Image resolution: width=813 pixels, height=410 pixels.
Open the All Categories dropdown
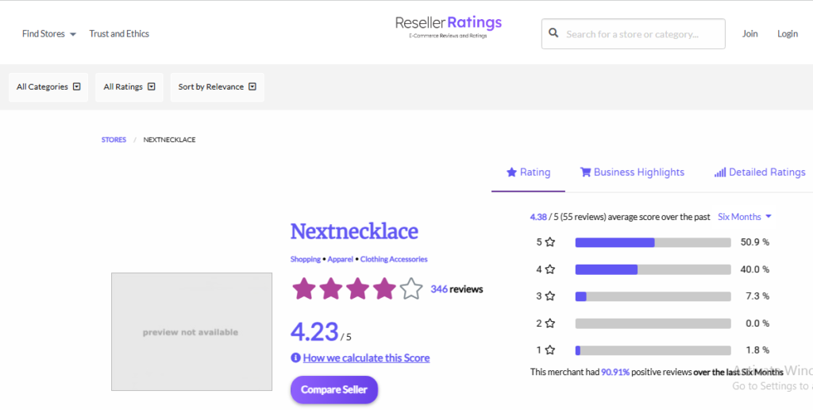(x=48, y=87)
